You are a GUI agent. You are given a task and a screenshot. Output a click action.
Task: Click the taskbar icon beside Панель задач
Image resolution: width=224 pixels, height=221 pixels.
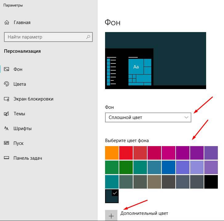click(6, 158)
